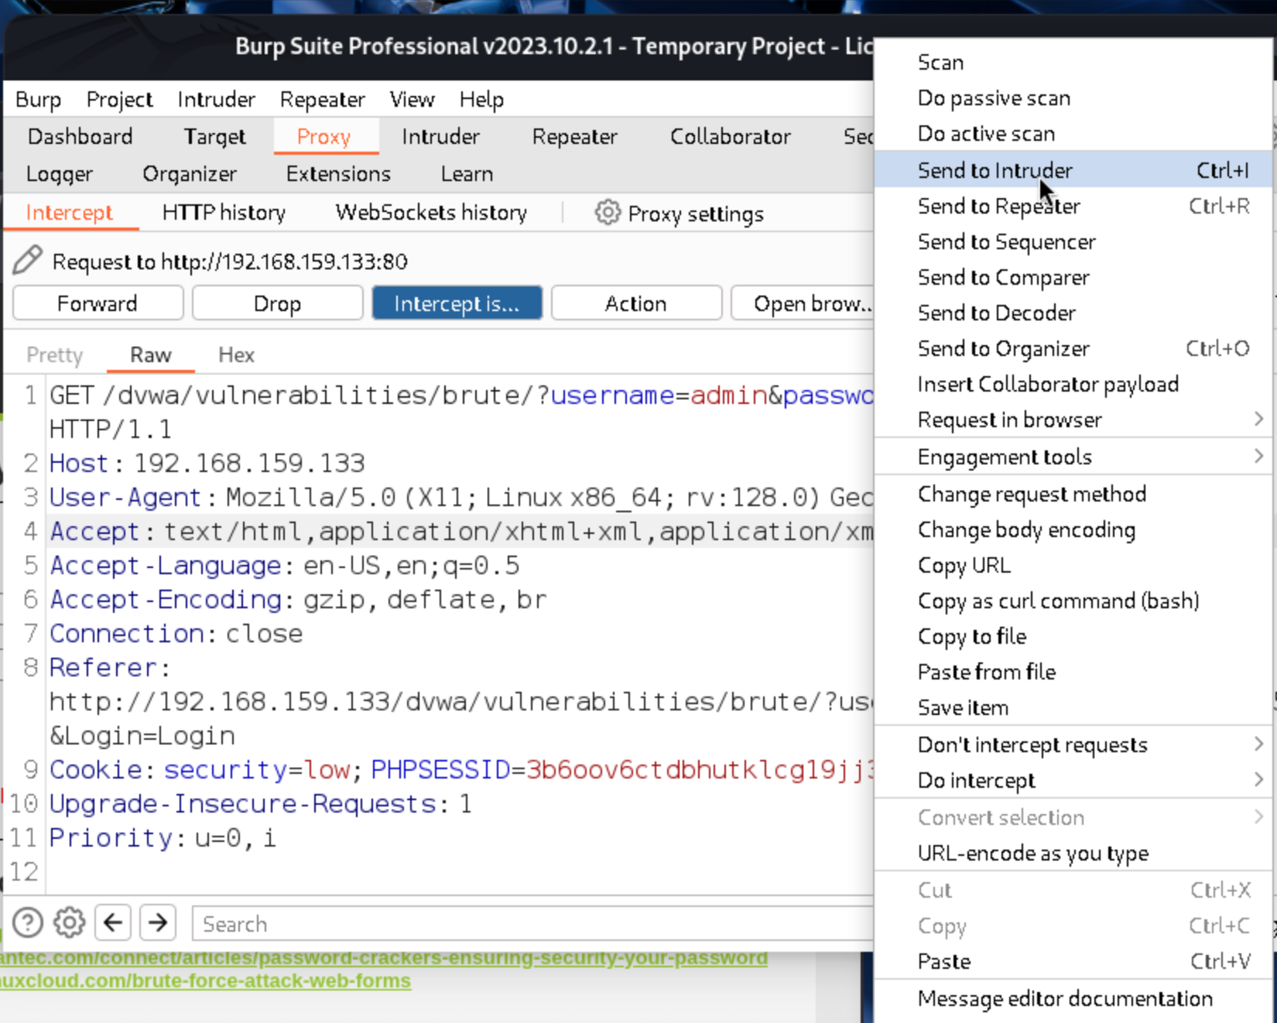Open the HTTP history tab
Image resolution: width=1277 pixels, height=1023 pixels.
pyautogui.click(x=224, y=213)
